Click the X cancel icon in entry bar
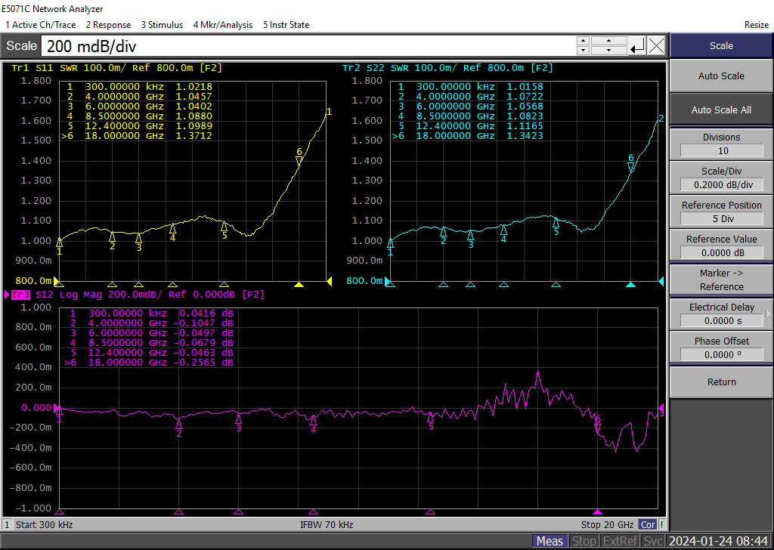This screenshot has width=774, height=550. point(656,46)
